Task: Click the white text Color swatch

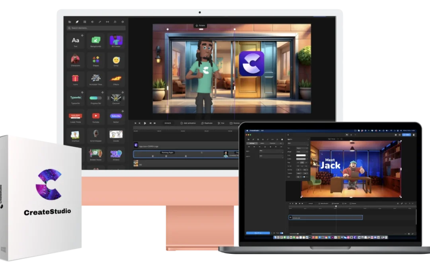Action: click(301, 155)
